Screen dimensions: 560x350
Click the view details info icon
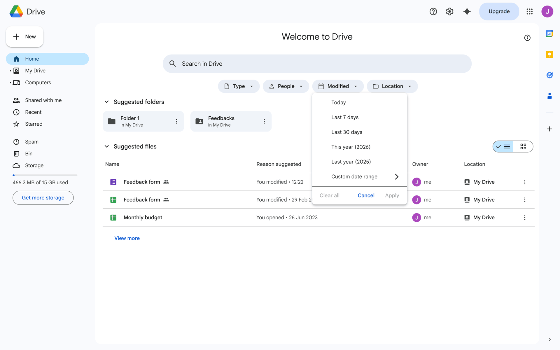527,38
